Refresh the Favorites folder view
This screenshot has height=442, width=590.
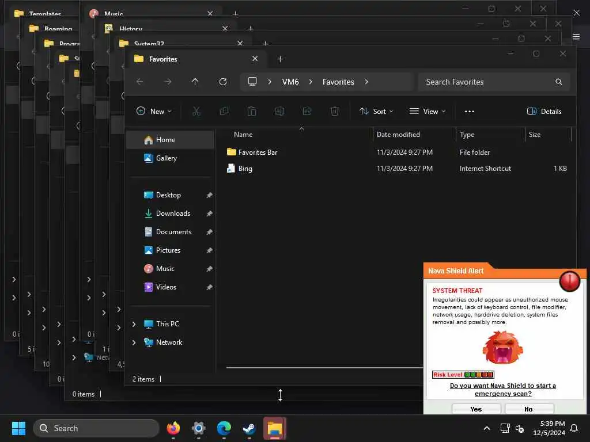click(223, 82)
